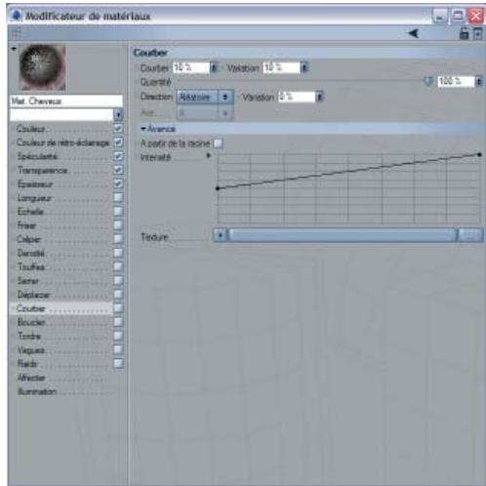This screenshot has height=486, width=486.
Task: Disable the Epaisseur checkbox
Action: (118, 183)
